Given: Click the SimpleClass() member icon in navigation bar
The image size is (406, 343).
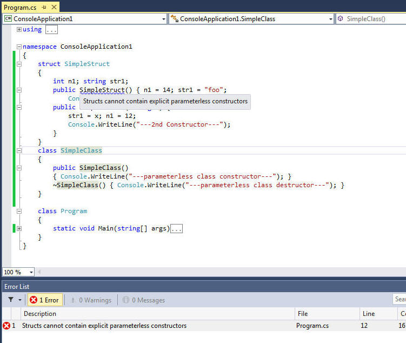Looking at the screenshot, I should (341, 19).
